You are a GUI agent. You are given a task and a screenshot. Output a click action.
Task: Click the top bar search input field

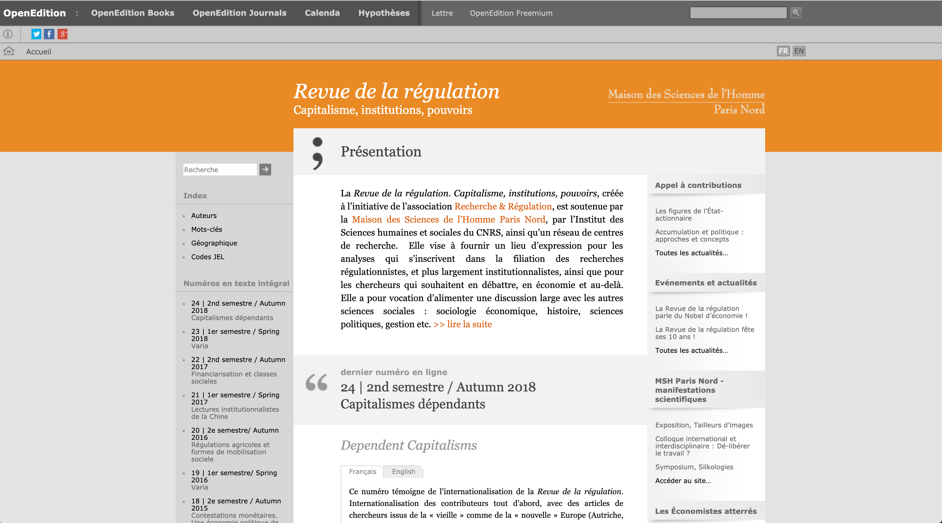pos(738,13)
